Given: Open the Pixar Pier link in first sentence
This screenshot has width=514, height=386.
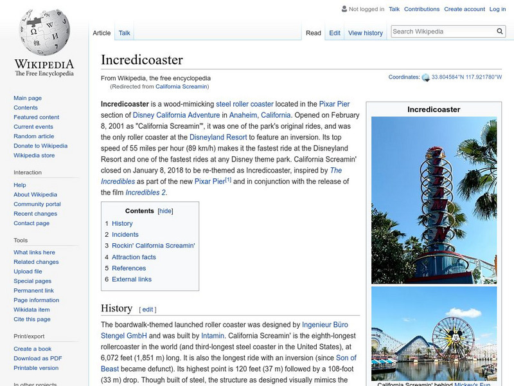Looking at the screenshot, I should point(334,104).
